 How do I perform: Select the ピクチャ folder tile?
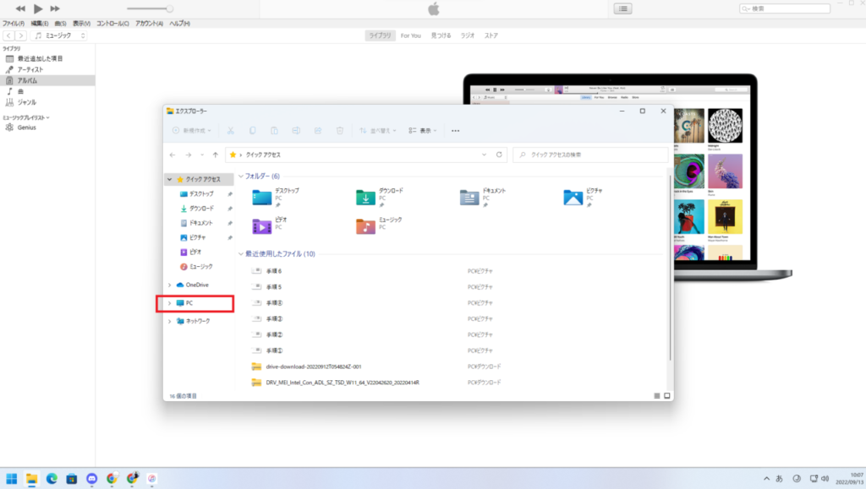coord(584,197)
